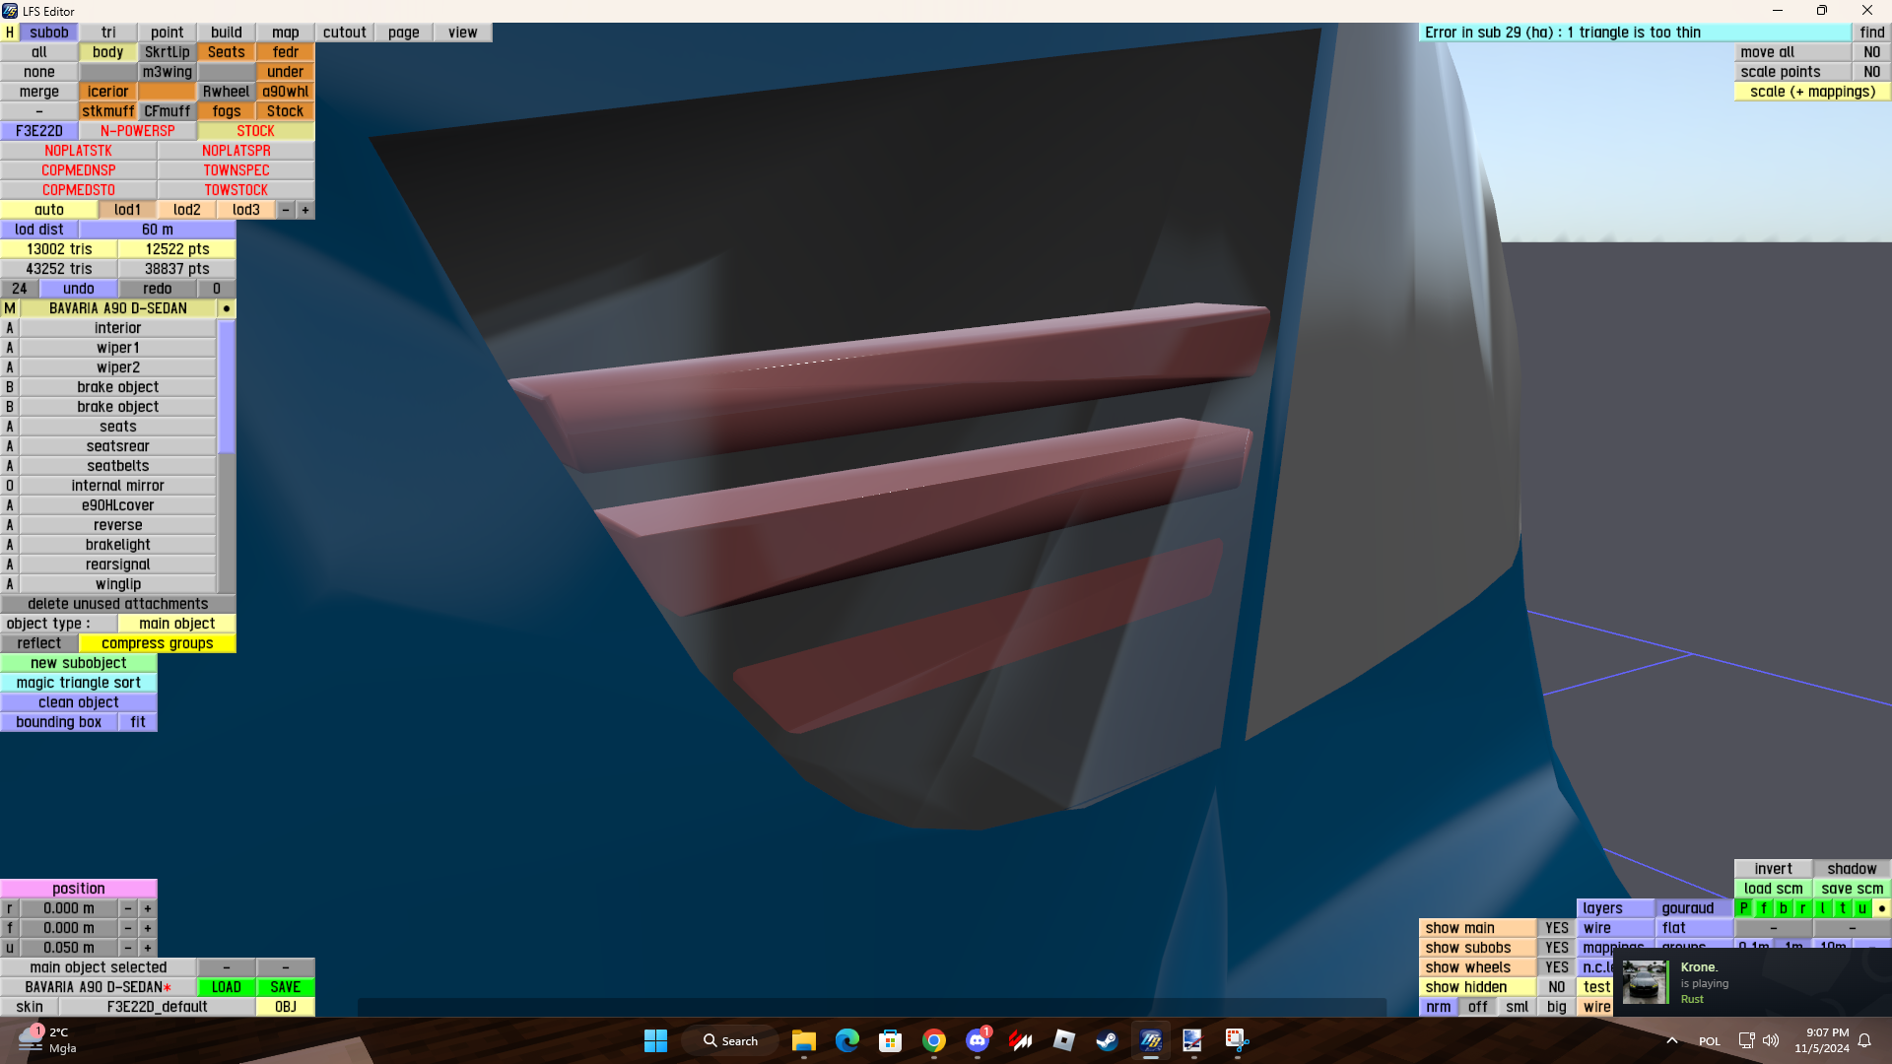Click the 'magic triangle sort' button
1892x1064 pixels.
(79, 683)
